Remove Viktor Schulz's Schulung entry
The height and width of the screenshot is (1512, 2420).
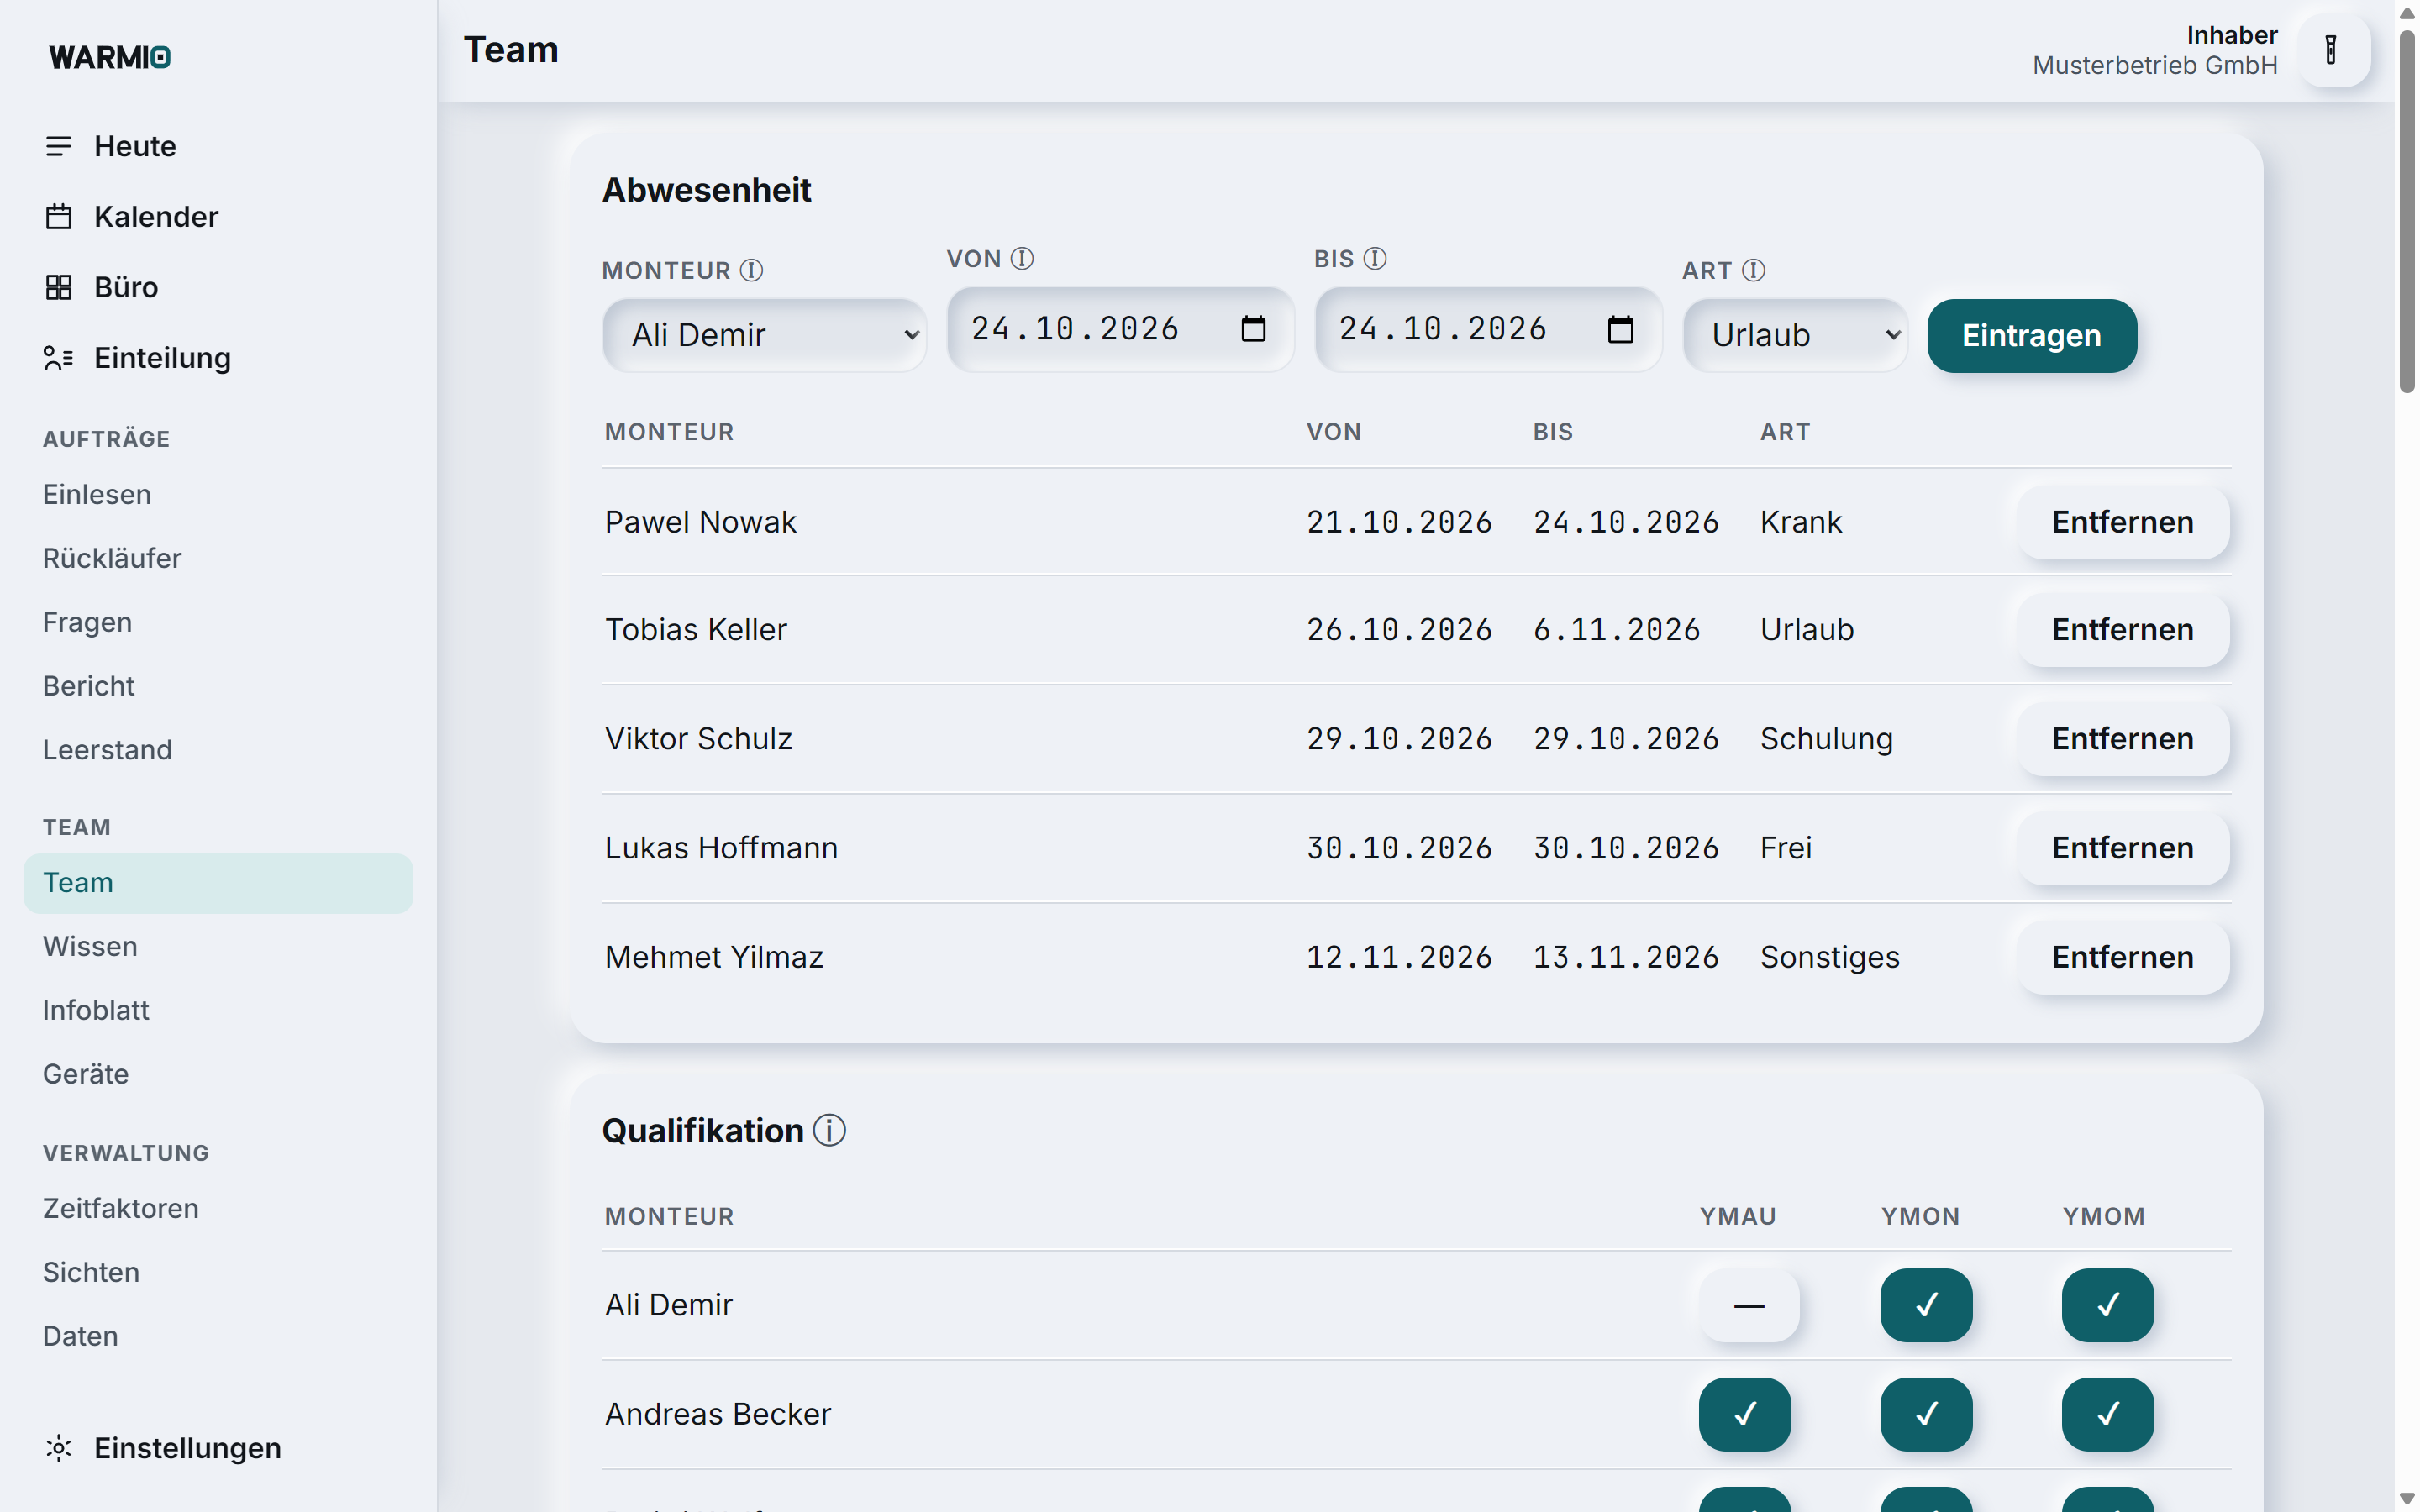2122,739
